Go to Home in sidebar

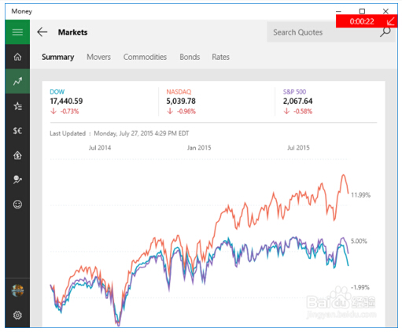17,57
